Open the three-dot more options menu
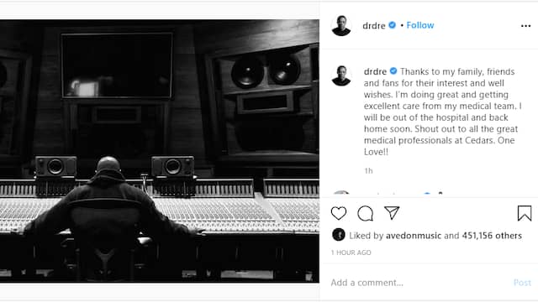The height and width of the screenshot is (302, 538). pos(525,26)
